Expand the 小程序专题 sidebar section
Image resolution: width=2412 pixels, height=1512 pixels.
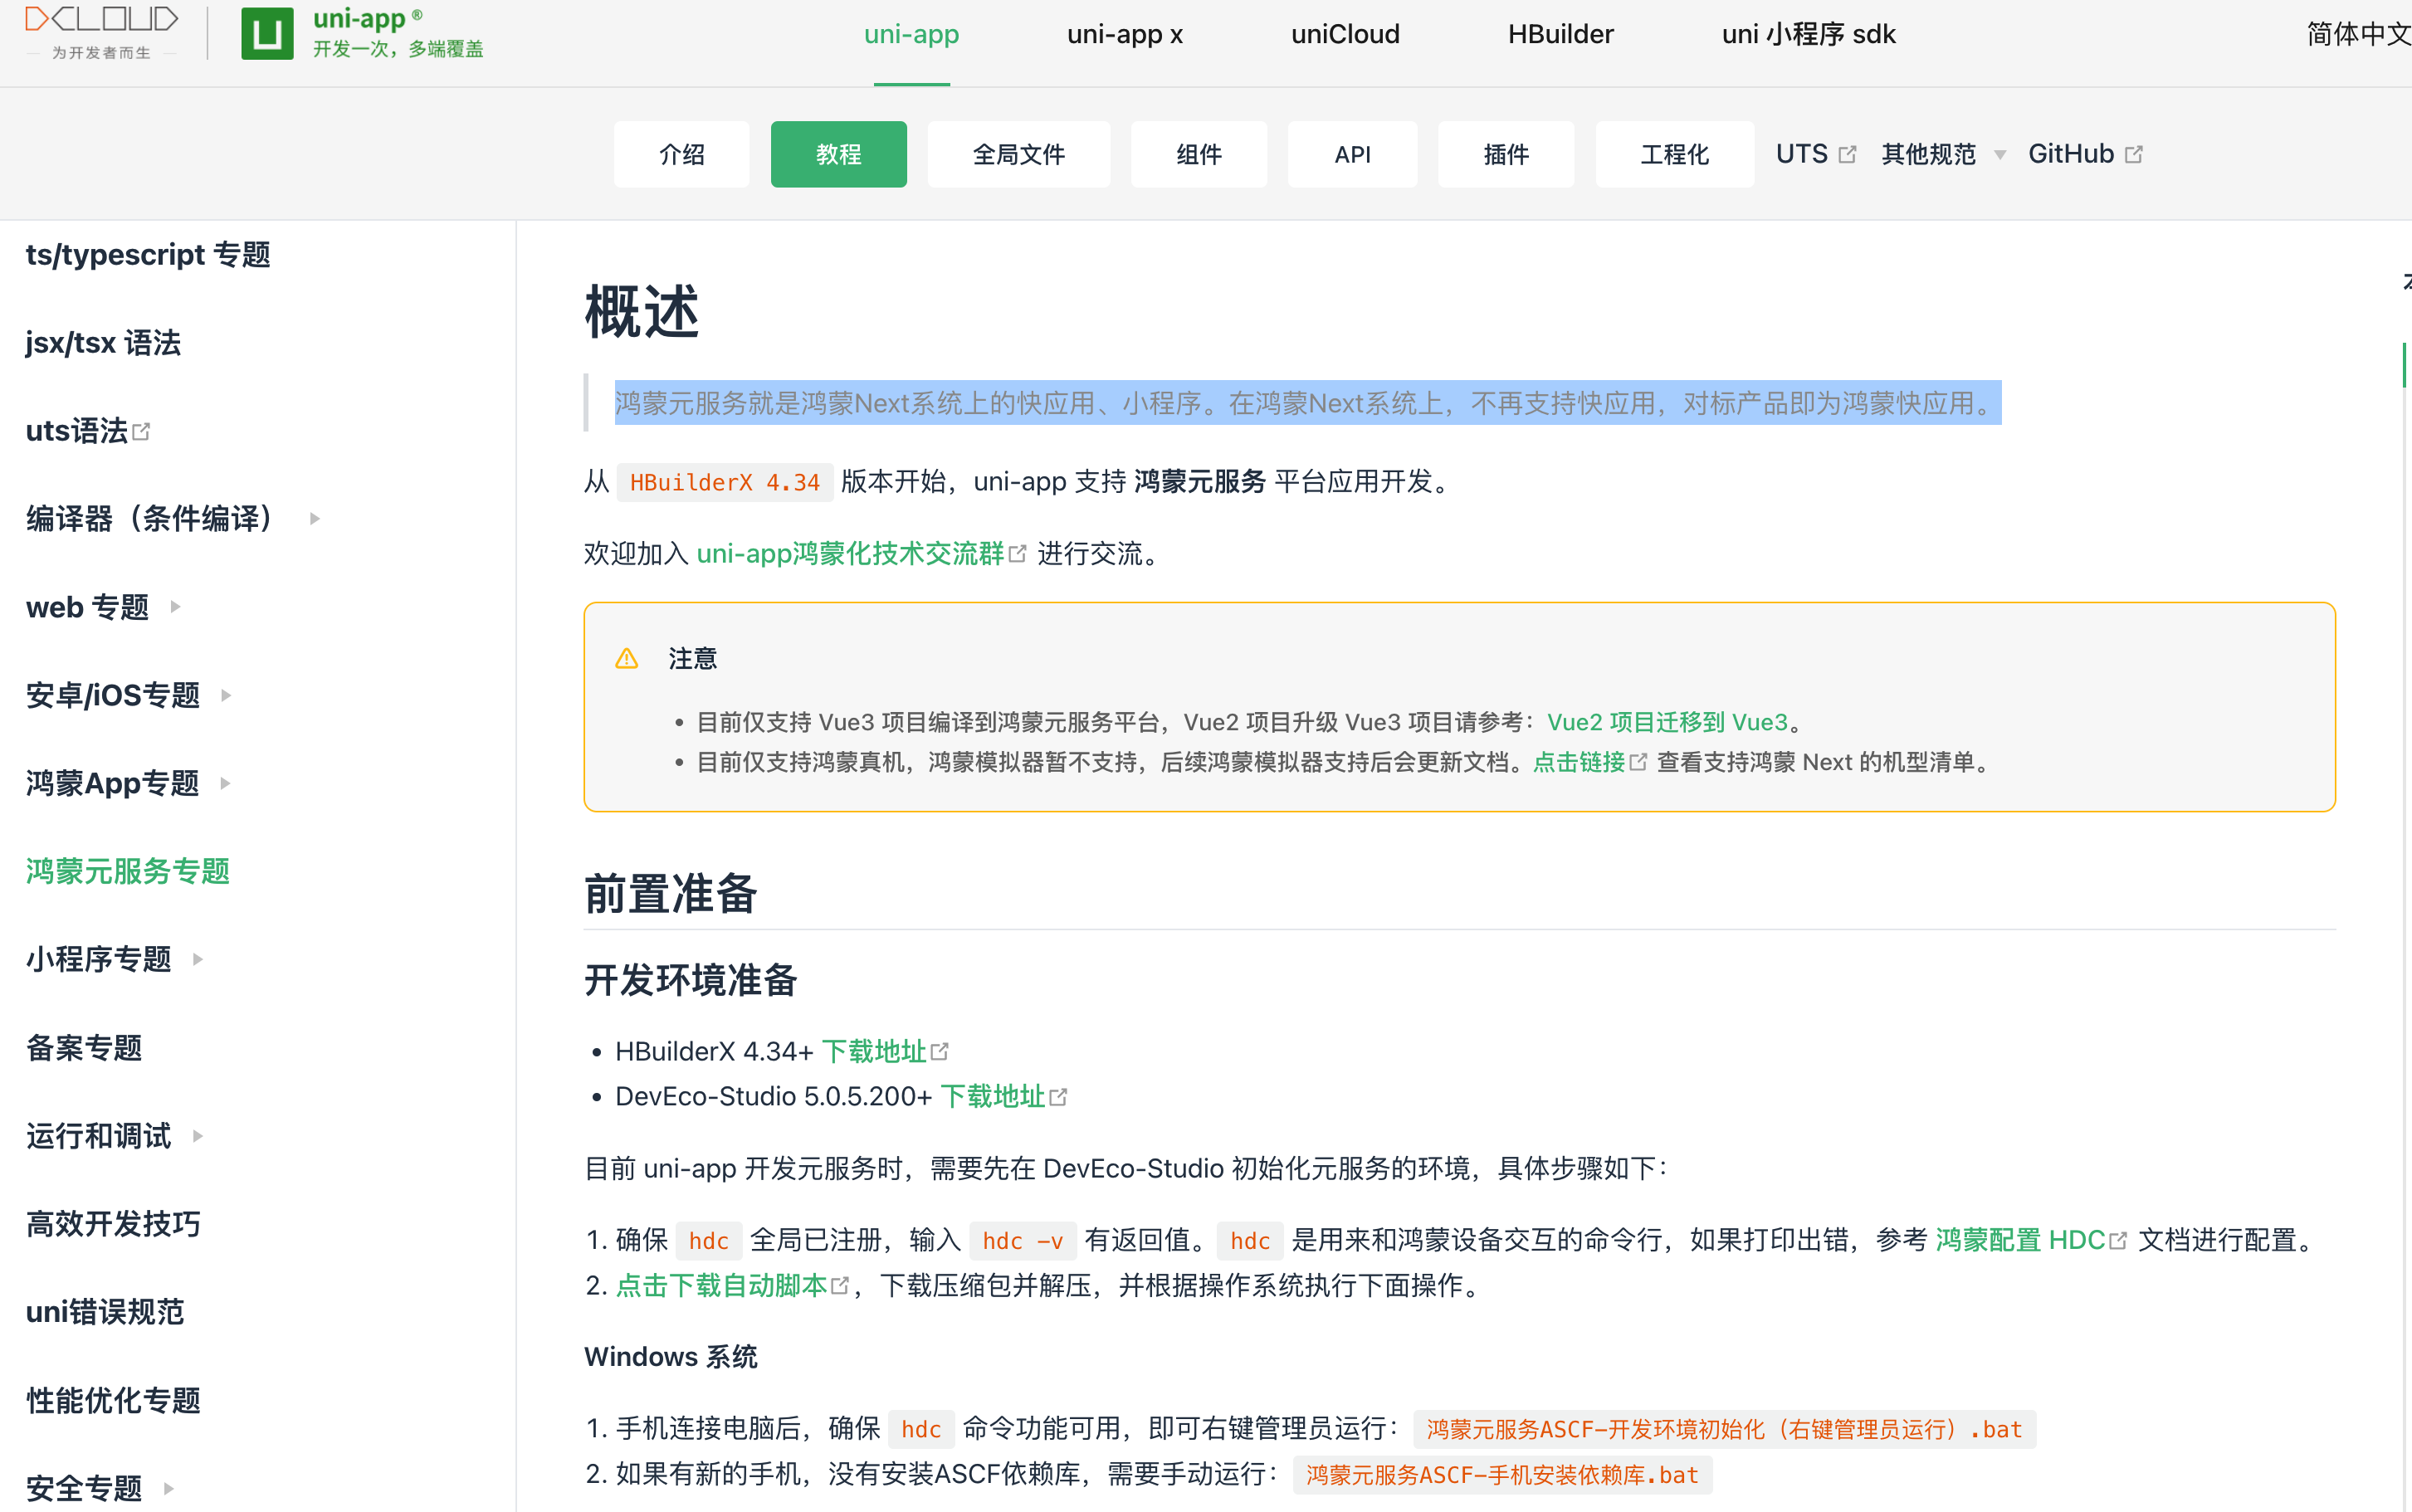(197, 959)
